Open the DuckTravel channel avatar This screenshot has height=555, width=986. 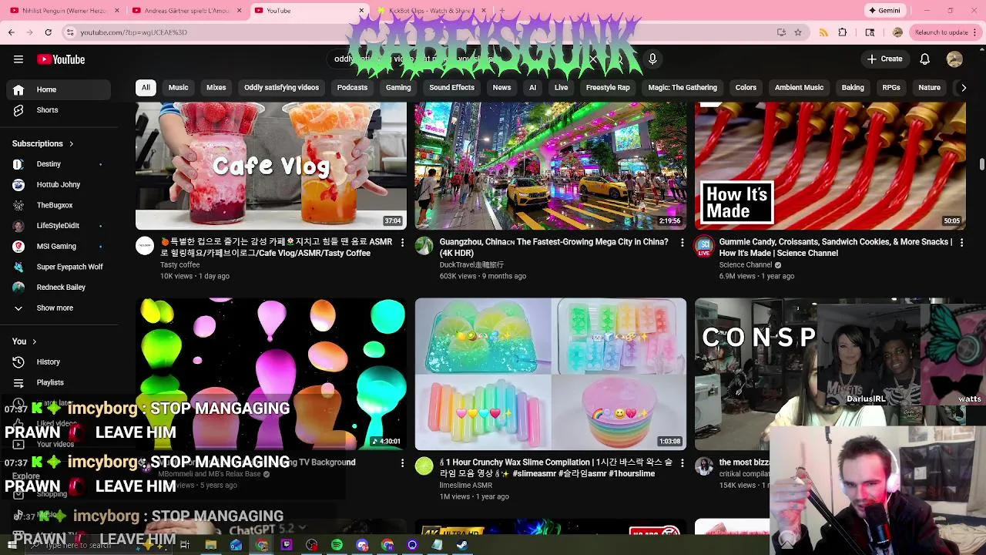tap(424, 246)
